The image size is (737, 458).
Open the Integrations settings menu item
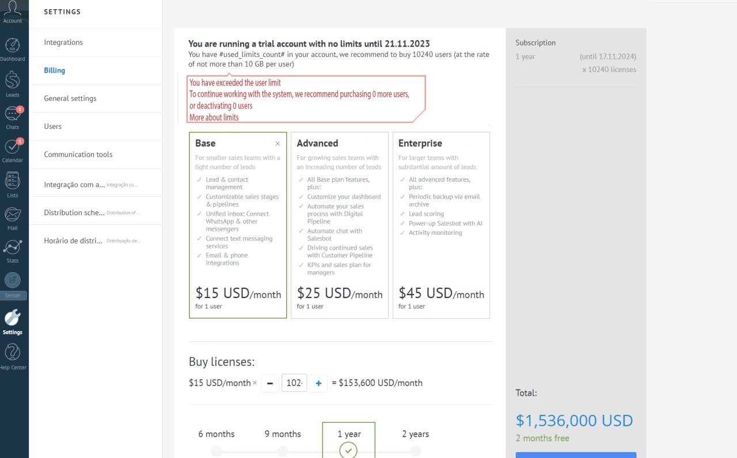pyautogui.click(x=63, y=43)
